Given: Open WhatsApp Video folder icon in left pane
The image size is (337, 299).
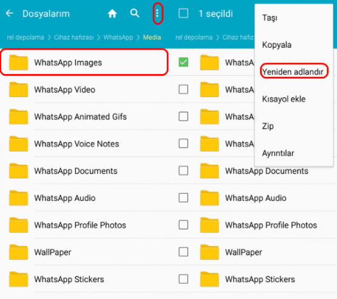Looking at the screenshot, I should pos(18,90).
